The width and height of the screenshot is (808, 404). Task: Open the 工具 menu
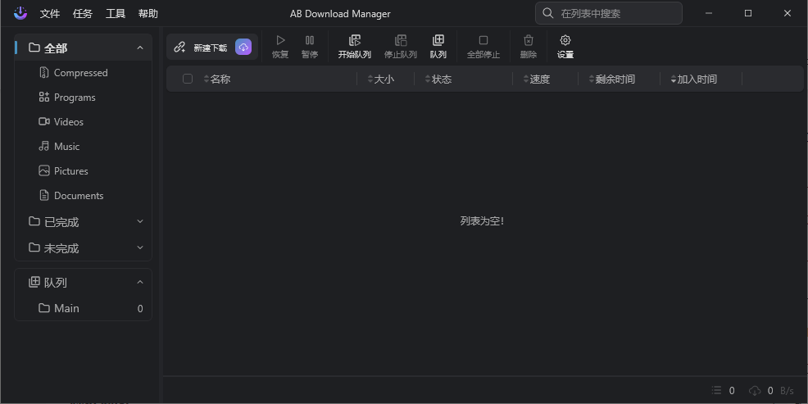(116, 14)
